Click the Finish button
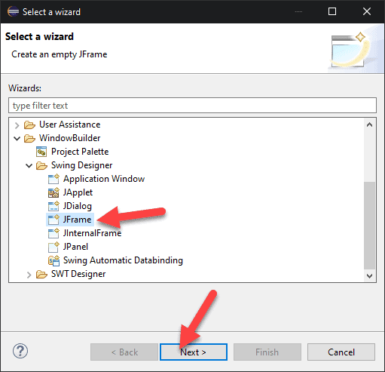The image size is (385, 372). 267,352
